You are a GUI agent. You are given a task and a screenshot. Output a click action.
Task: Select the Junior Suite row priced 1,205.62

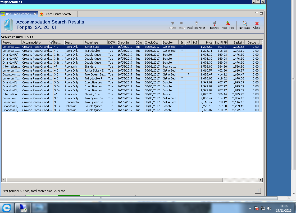coord(132,47)
